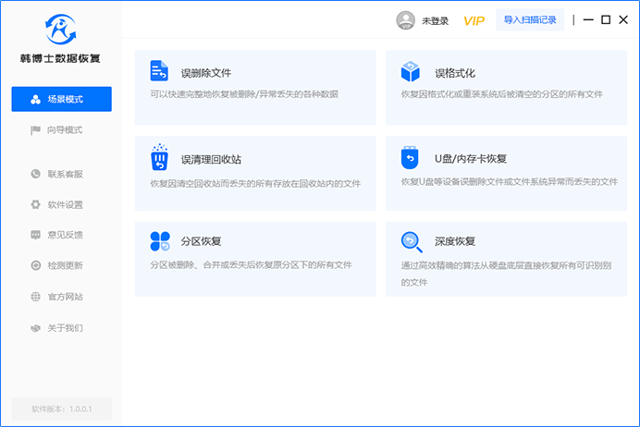Click the 韩博士数据恢复 app title text
640x427 pixels.
[60, 59]
